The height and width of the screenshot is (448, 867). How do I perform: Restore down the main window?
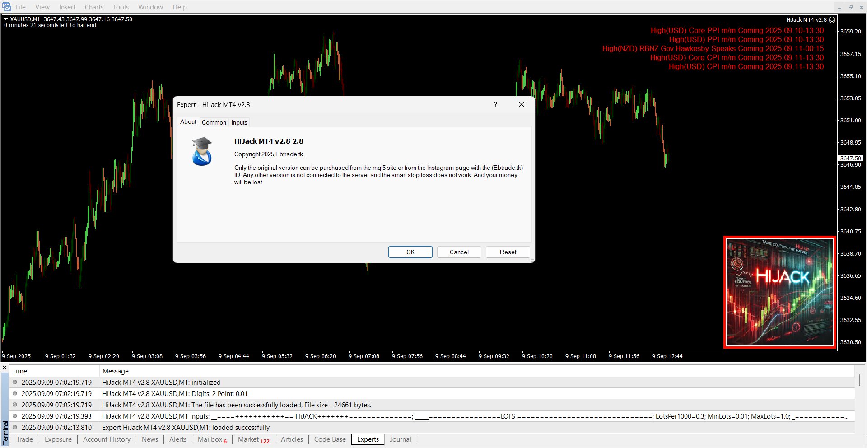pos(850,7)
